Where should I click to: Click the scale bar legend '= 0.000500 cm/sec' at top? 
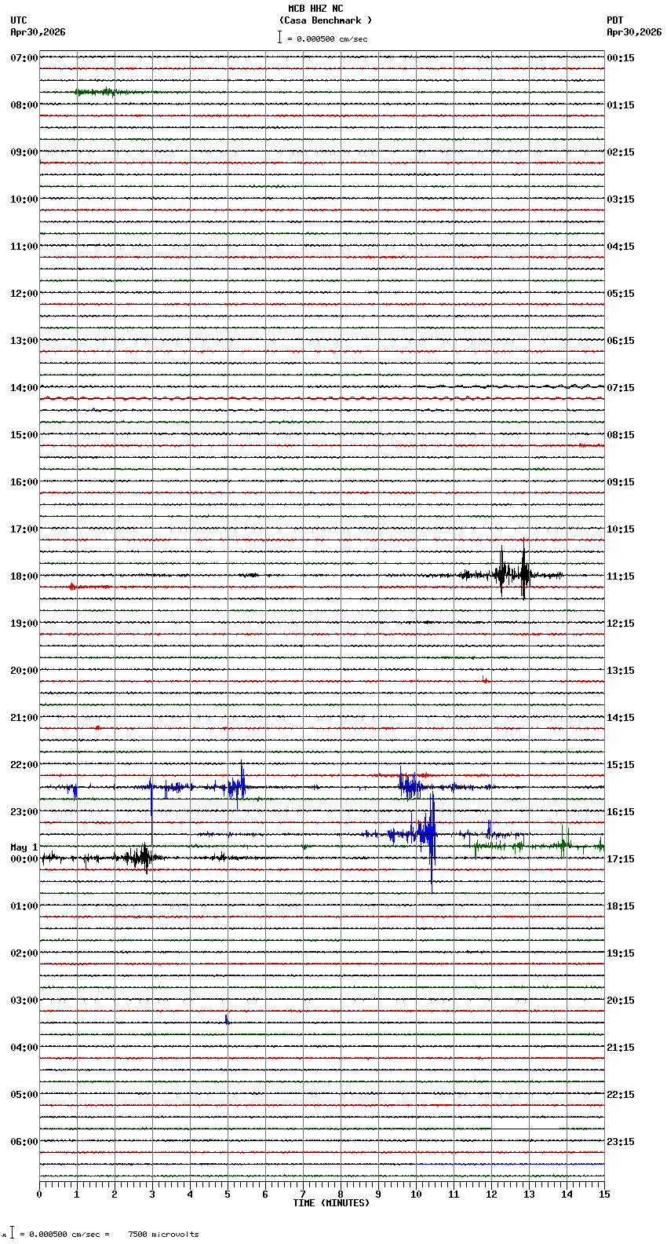coord(323,38)
